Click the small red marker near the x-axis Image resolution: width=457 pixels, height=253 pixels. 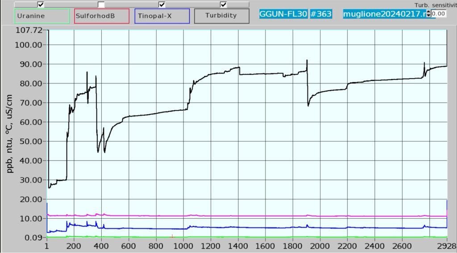coord(172,236)
